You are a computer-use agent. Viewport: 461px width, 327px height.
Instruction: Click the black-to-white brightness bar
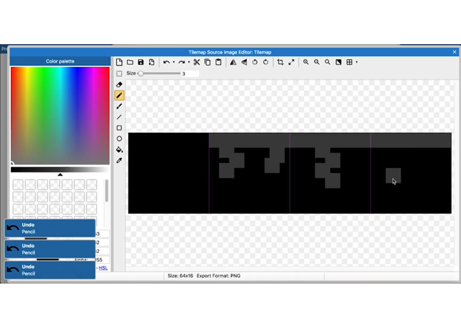pos(60,170)
